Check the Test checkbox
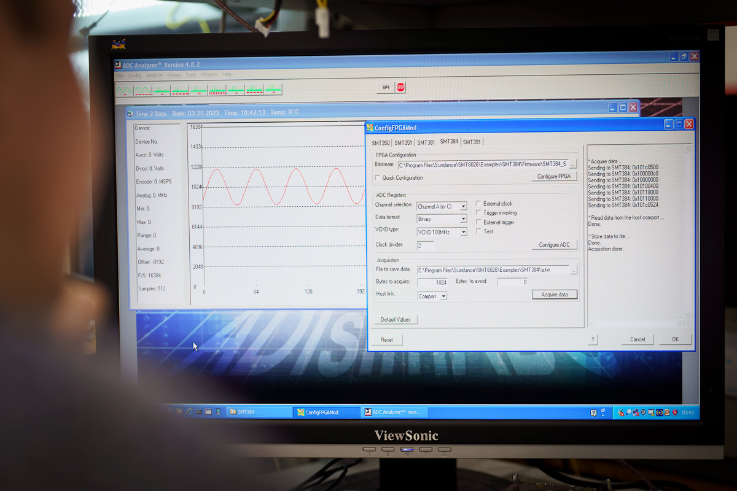The width and height of the screenshot is (737, 491). (479, 231)
